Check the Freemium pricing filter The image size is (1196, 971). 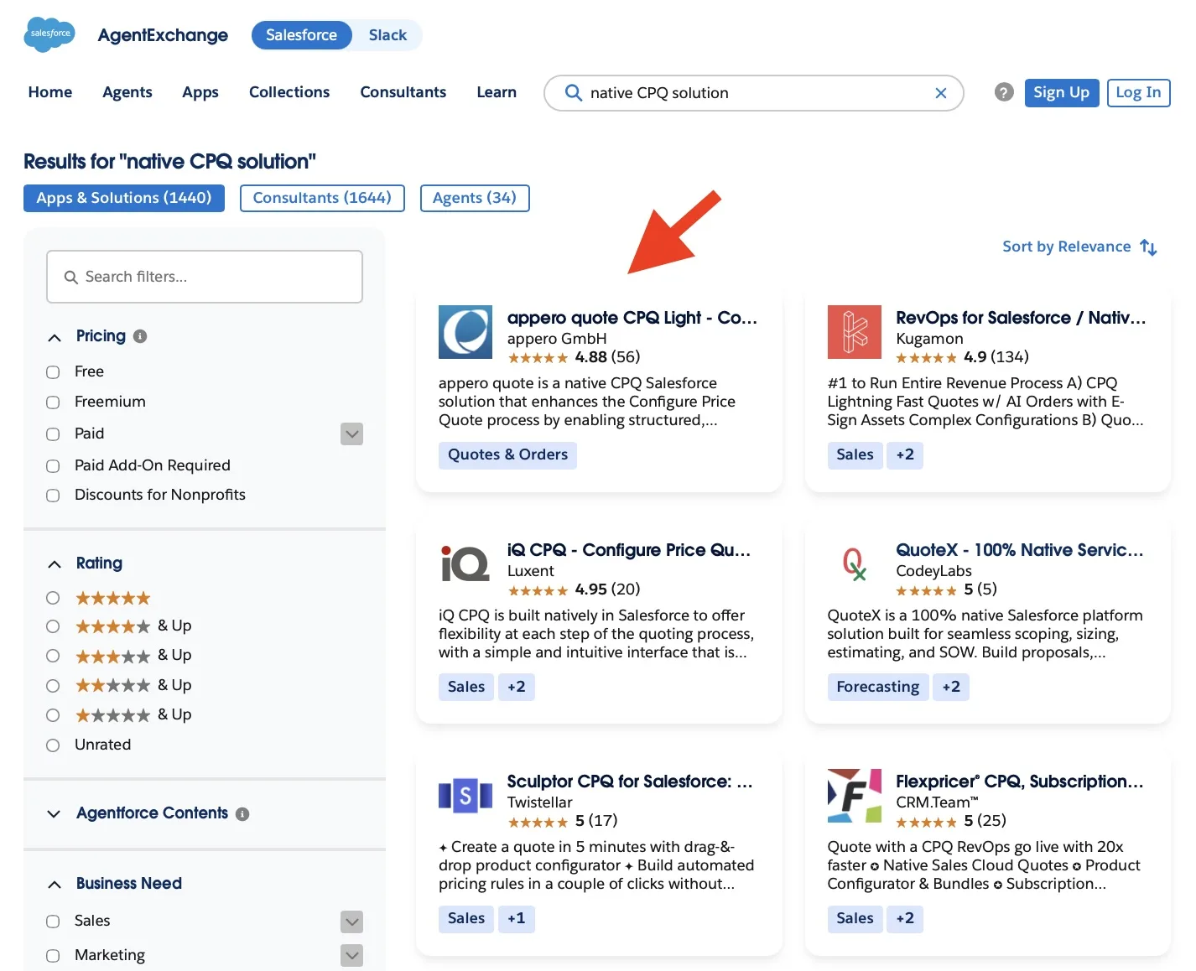[53, 402]
